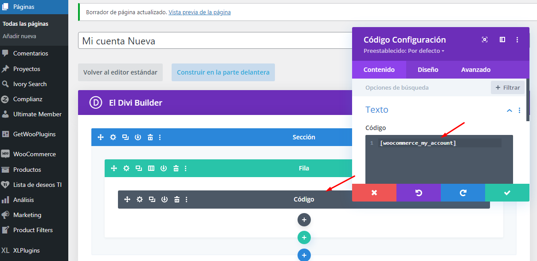Click the Filtrar button
Viewport: 537px width, 261px height.
tap(508, 87)
